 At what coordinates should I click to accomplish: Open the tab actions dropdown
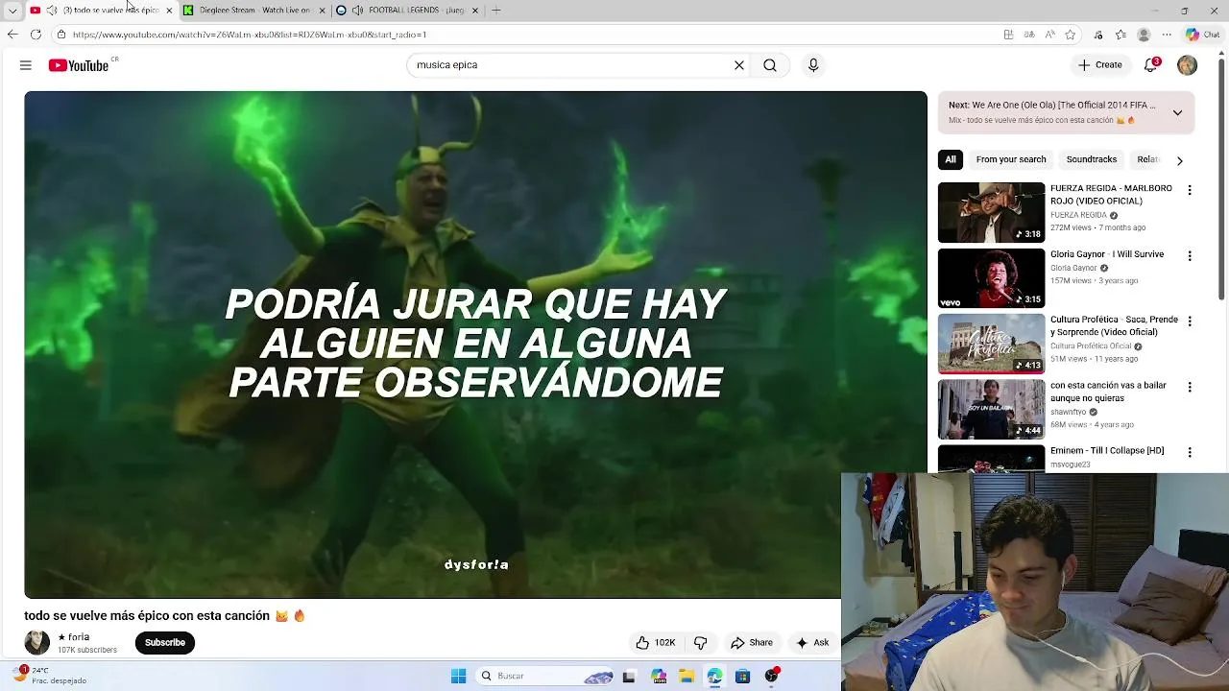12,10
